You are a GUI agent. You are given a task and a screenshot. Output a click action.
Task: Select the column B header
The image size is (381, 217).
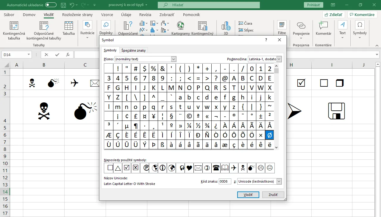[44, 65]
